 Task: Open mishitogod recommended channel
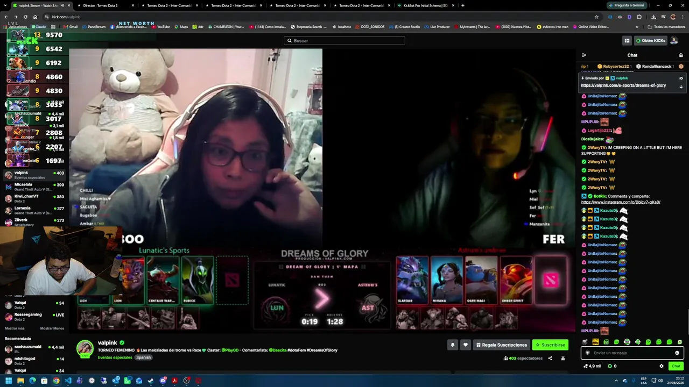point(34,361)
